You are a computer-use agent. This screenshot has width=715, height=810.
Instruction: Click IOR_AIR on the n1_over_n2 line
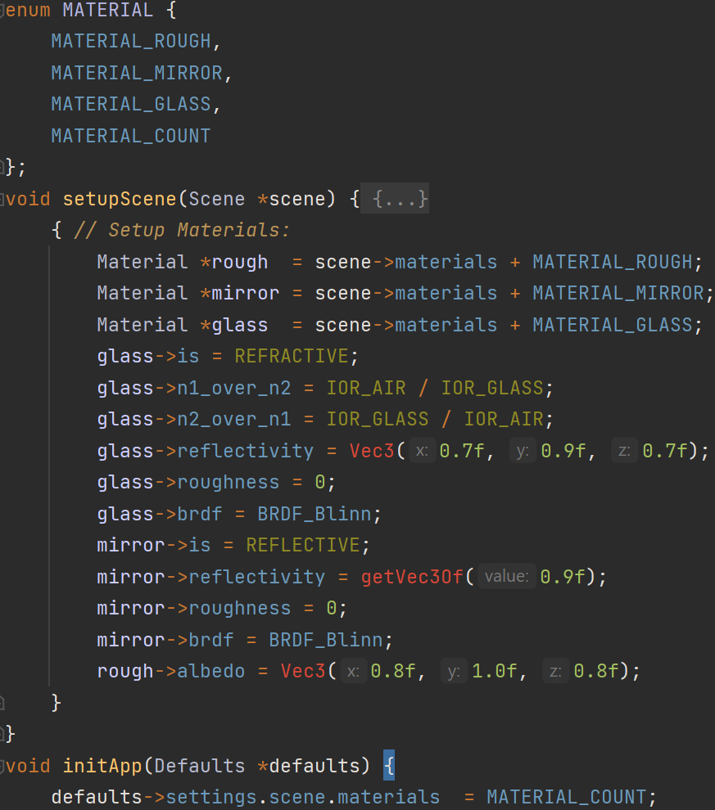tap(366, 388)
